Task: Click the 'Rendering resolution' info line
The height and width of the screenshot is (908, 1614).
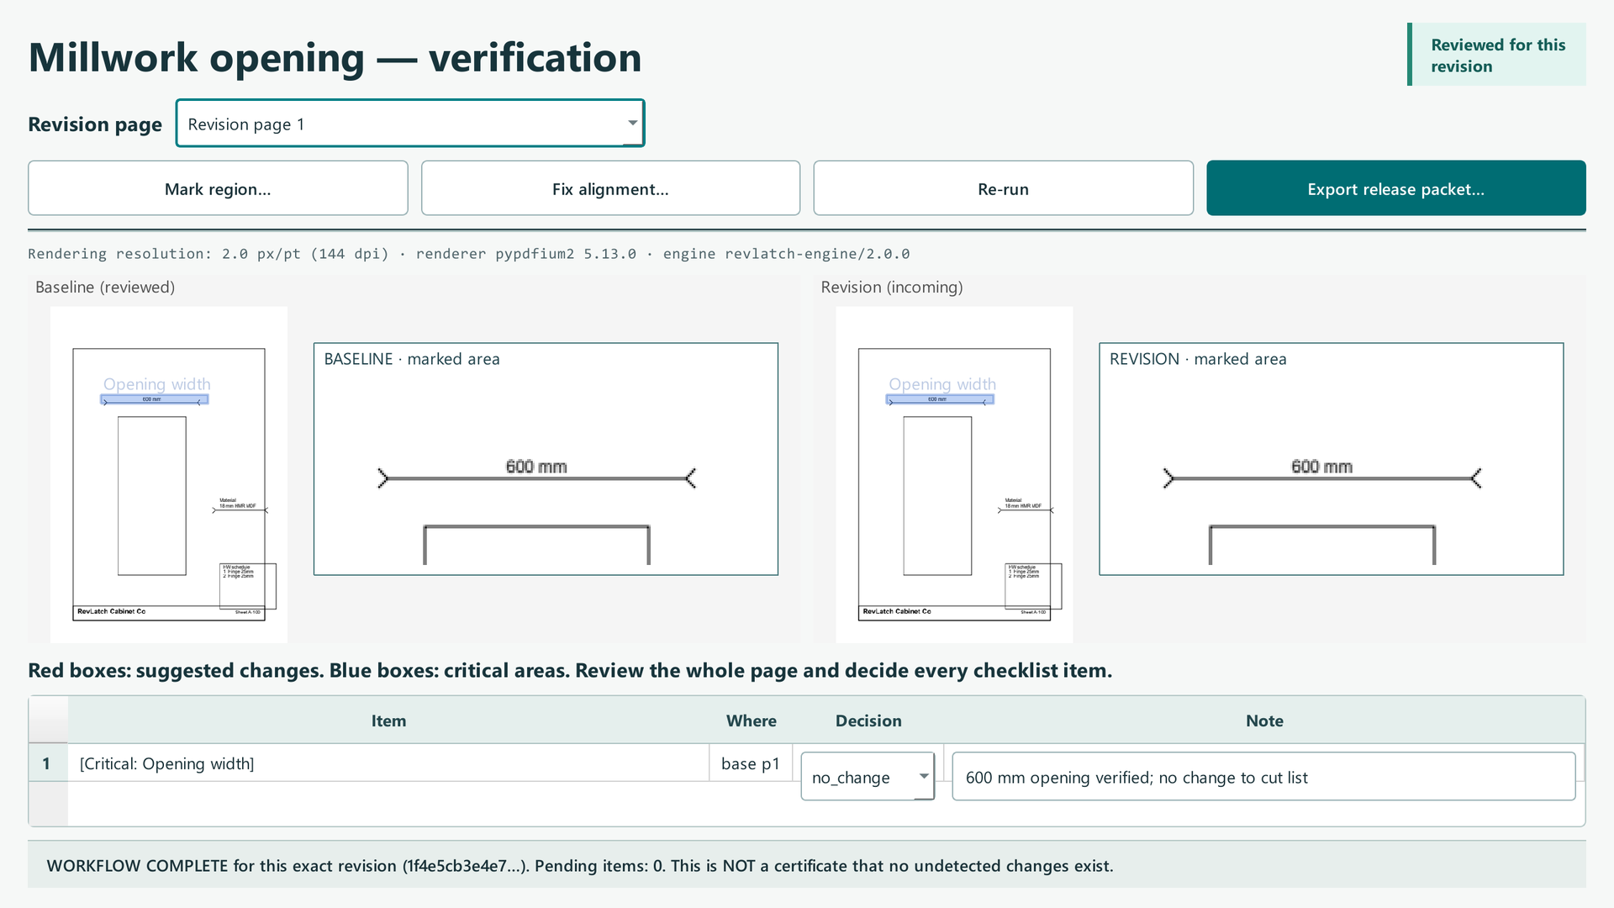Action: [469, 254]
